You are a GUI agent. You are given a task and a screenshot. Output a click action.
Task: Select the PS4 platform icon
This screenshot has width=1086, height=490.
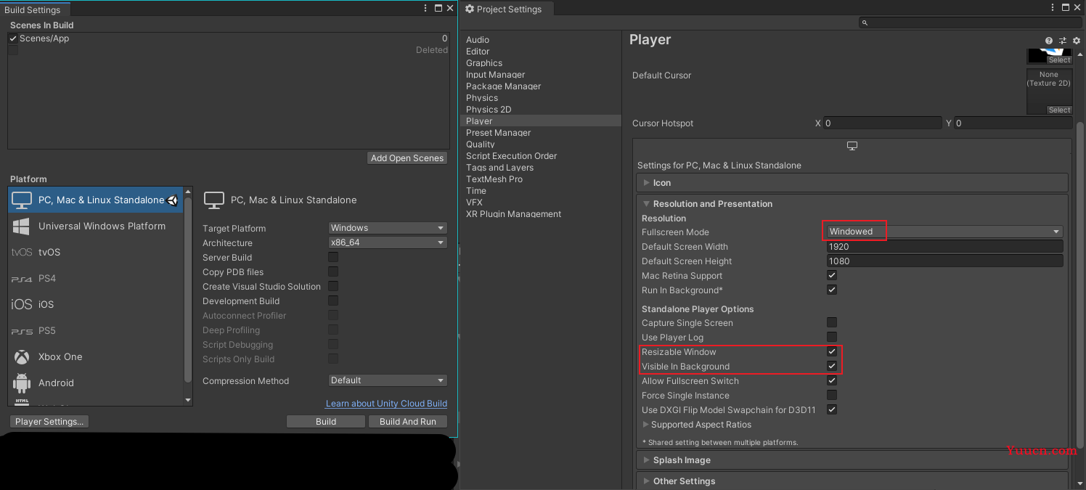coord(22,279)
